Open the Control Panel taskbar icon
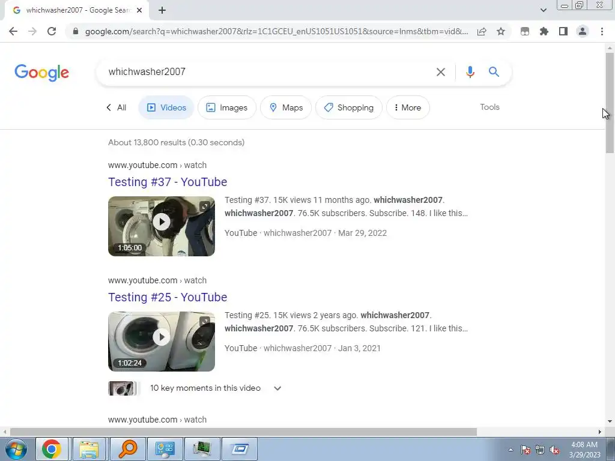This screenshot has width=615, height=461. coord(165,449)
